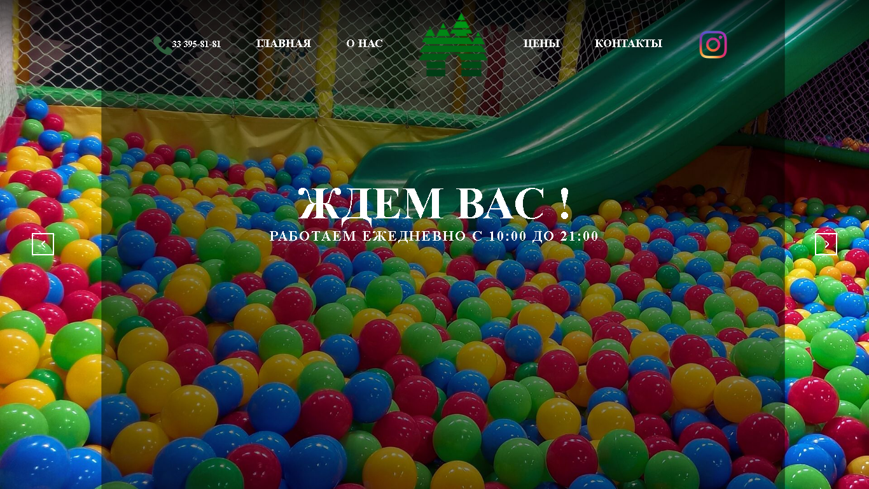Select the working hours subtitle text

(434, 236)
